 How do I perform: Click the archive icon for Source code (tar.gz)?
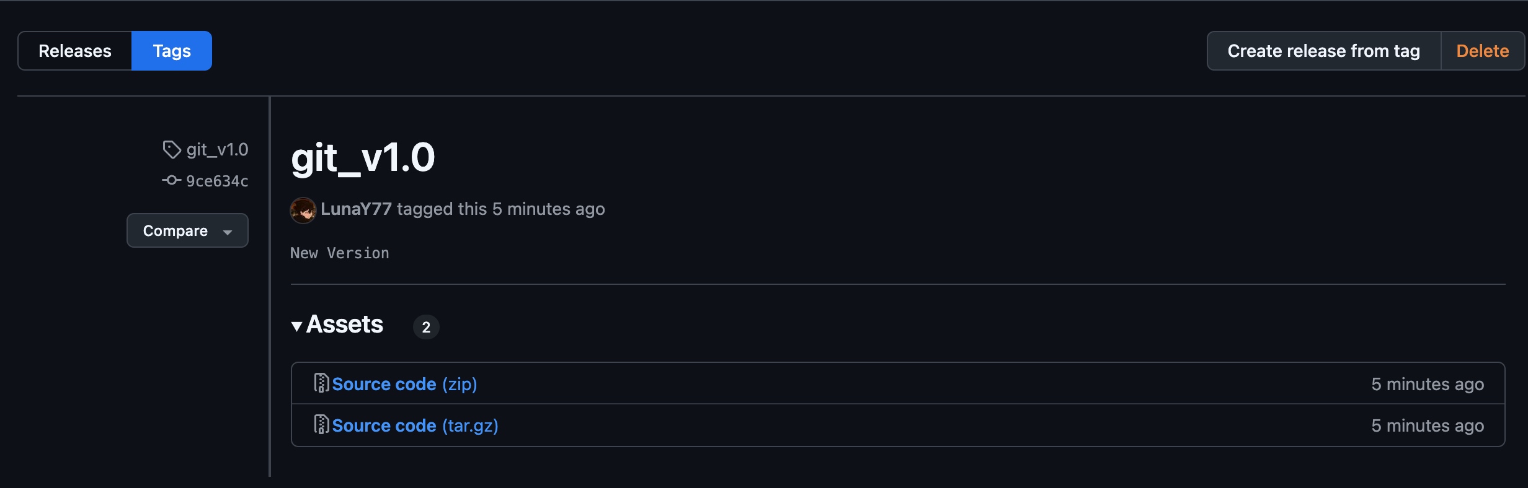click(321, 425)
